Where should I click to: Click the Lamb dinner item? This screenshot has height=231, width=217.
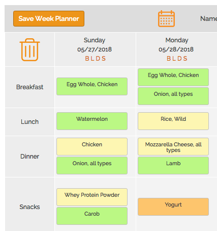point(173,165)
